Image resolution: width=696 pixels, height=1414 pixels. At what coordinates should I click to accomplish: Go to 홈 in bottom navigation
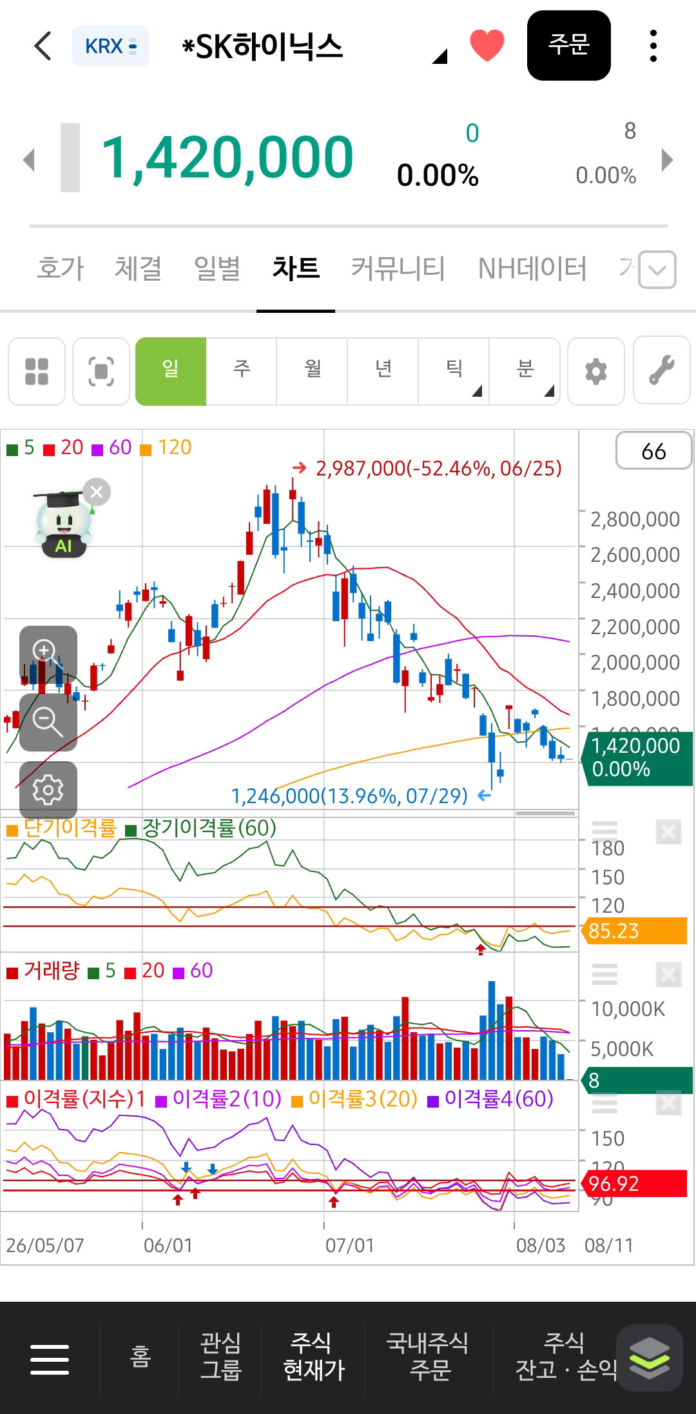click(140, 1357)
